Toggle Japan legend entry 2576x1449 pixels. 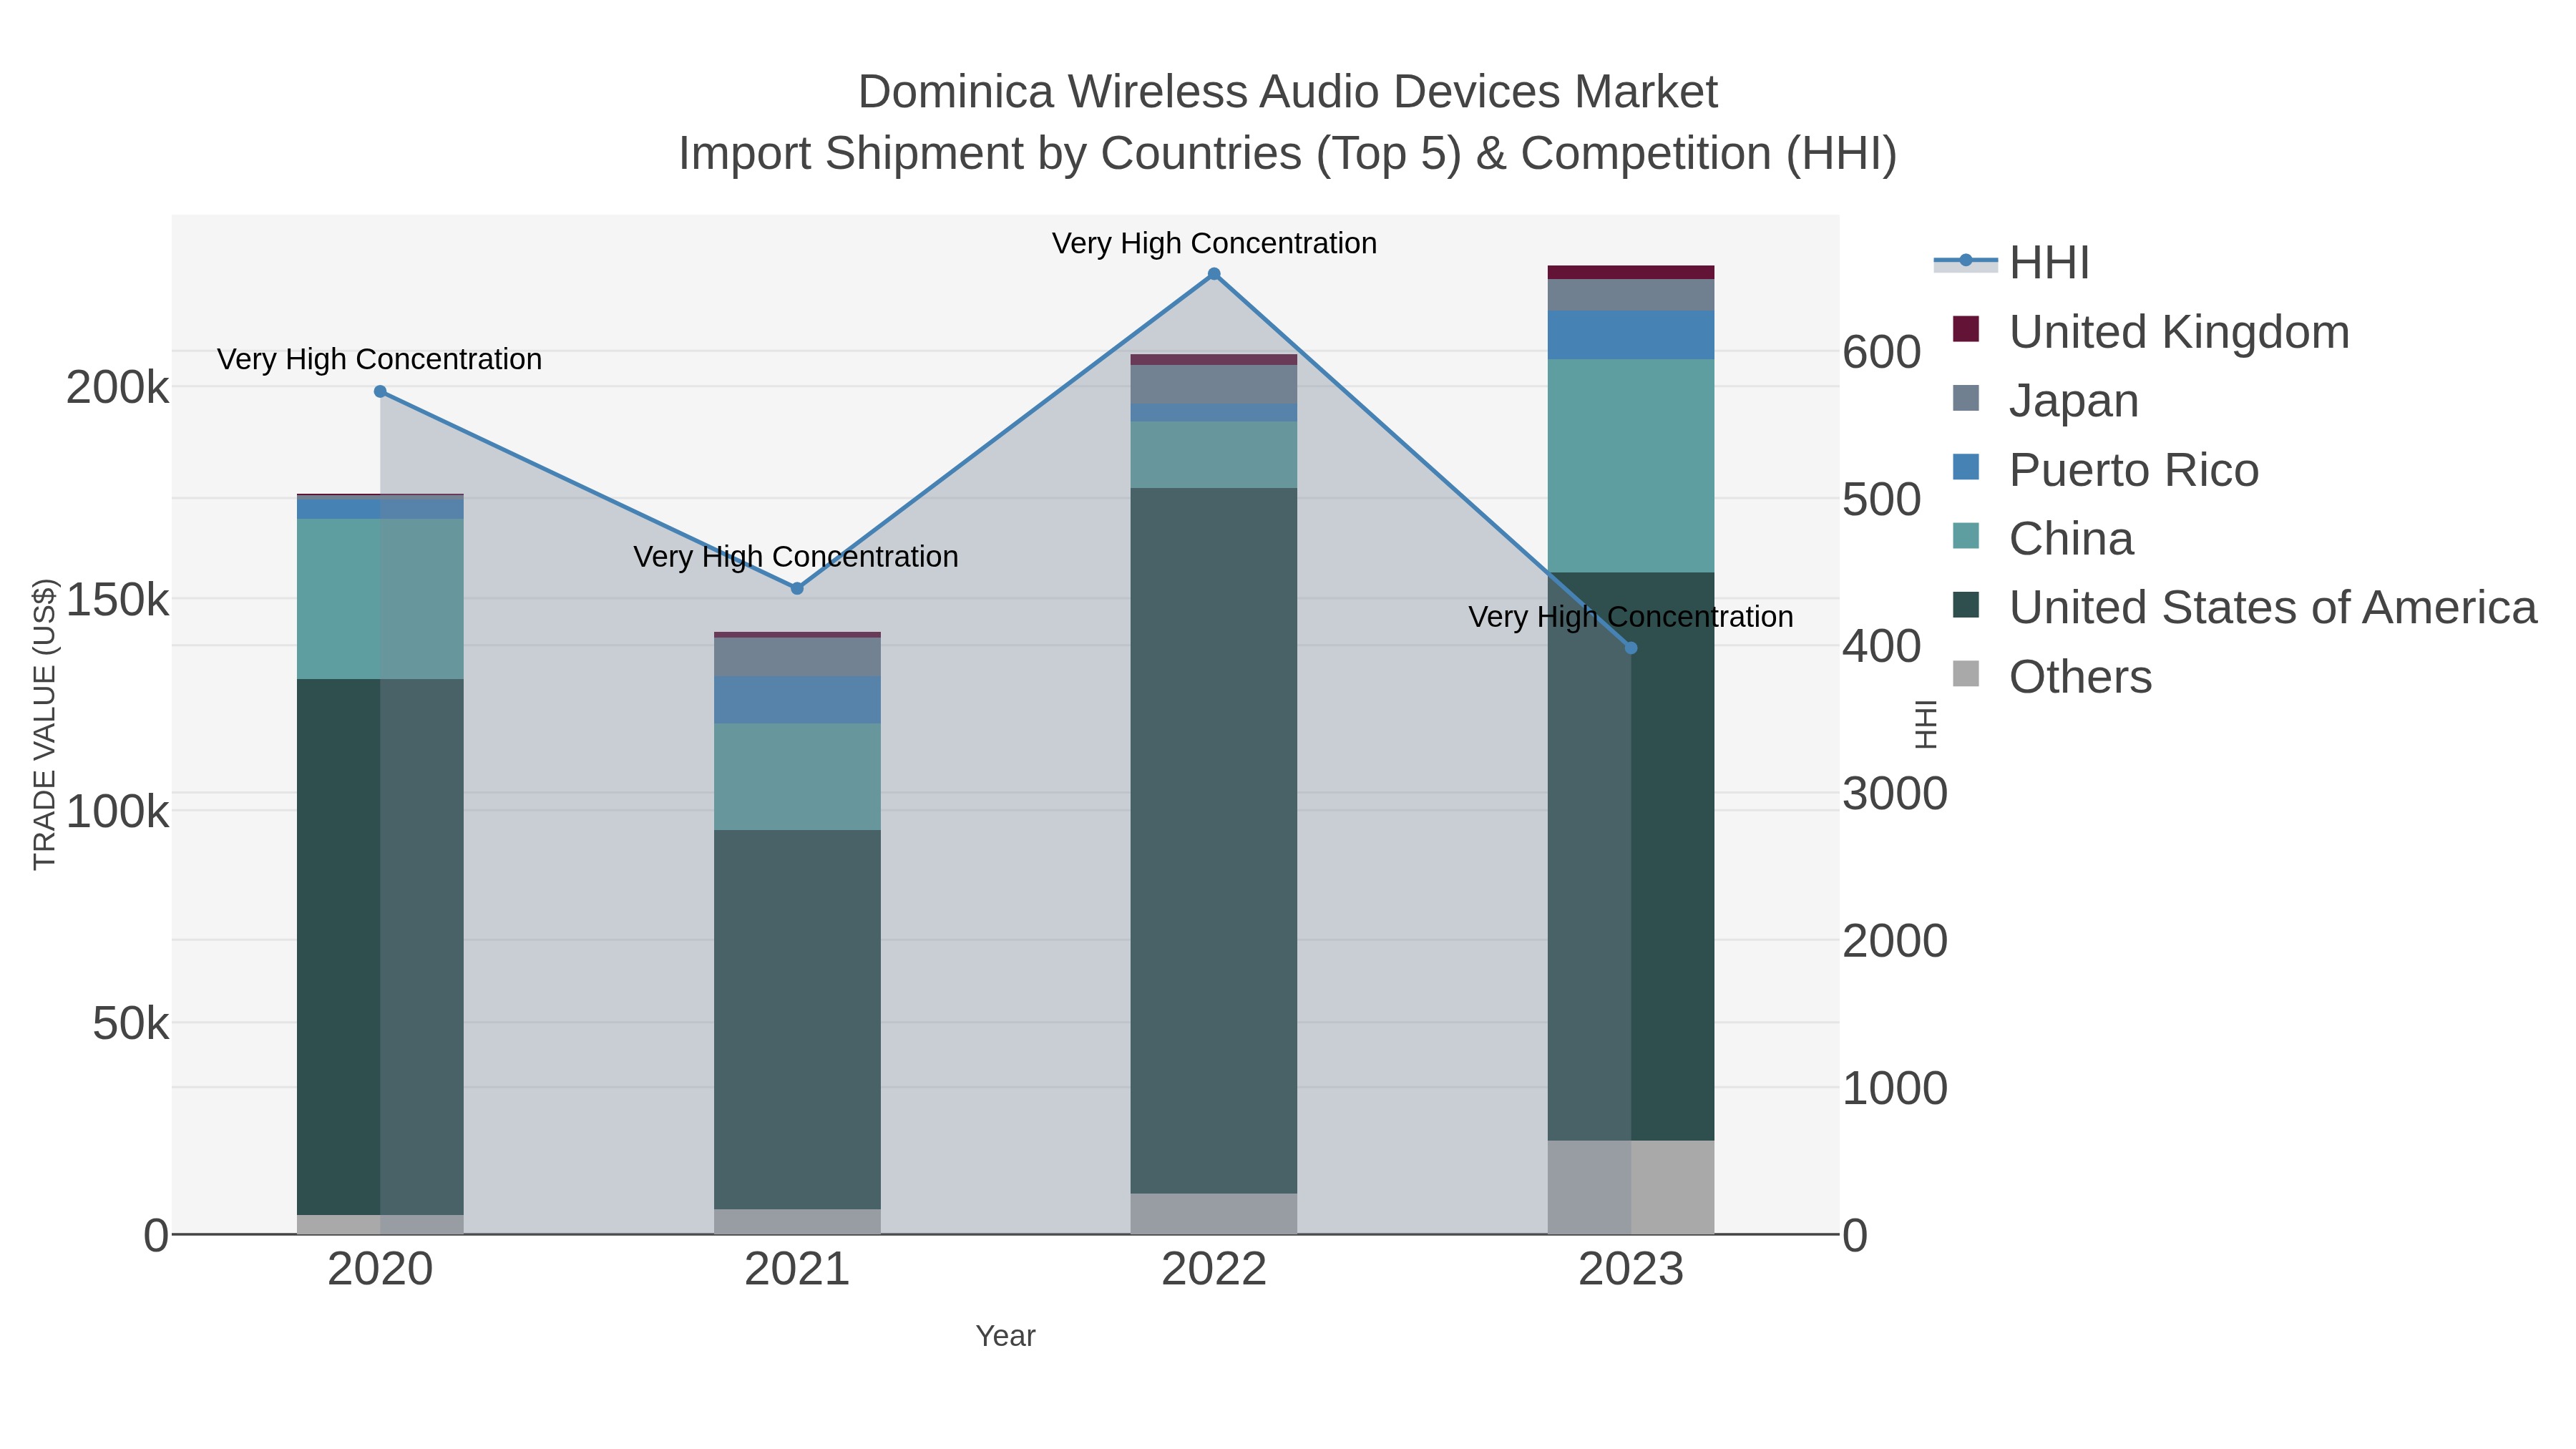click(2045, 400)
